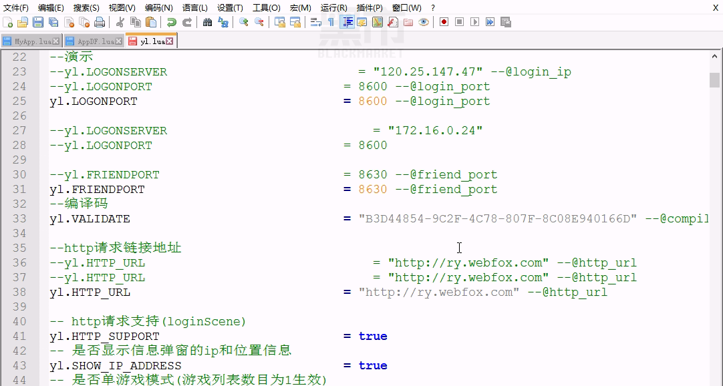Click the Close All documents icon
Screen dimensions: 723x386
[x=84, y=22]
